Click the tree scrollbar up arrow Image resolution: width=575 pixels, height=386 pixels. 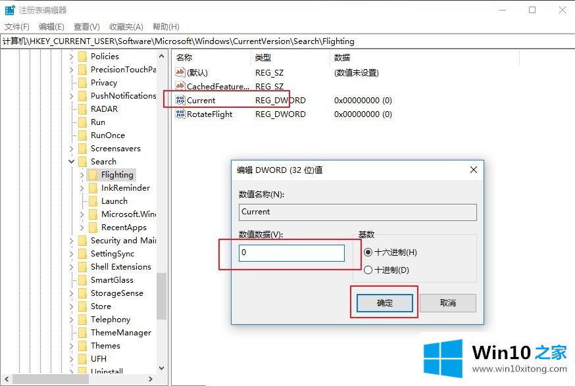[x=161, y=56]
